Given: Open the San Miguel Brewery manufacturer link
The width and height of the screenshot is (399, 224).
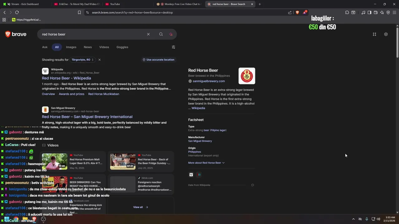Looking at the screenshot, I should [200, 141].
